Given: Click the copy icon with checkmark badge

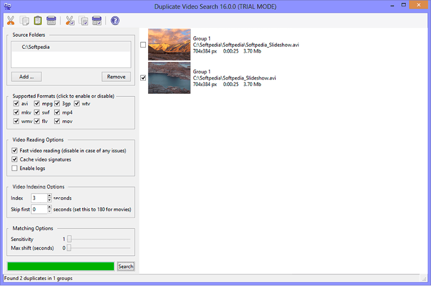Looking at the screenshot, I should (84, 21).
